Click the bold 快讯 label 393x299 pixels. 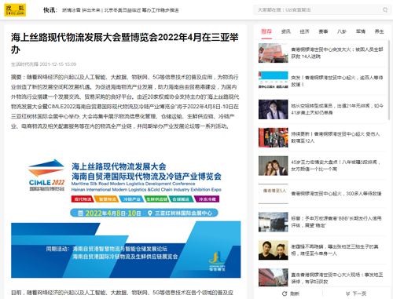(x=50, y=10)
